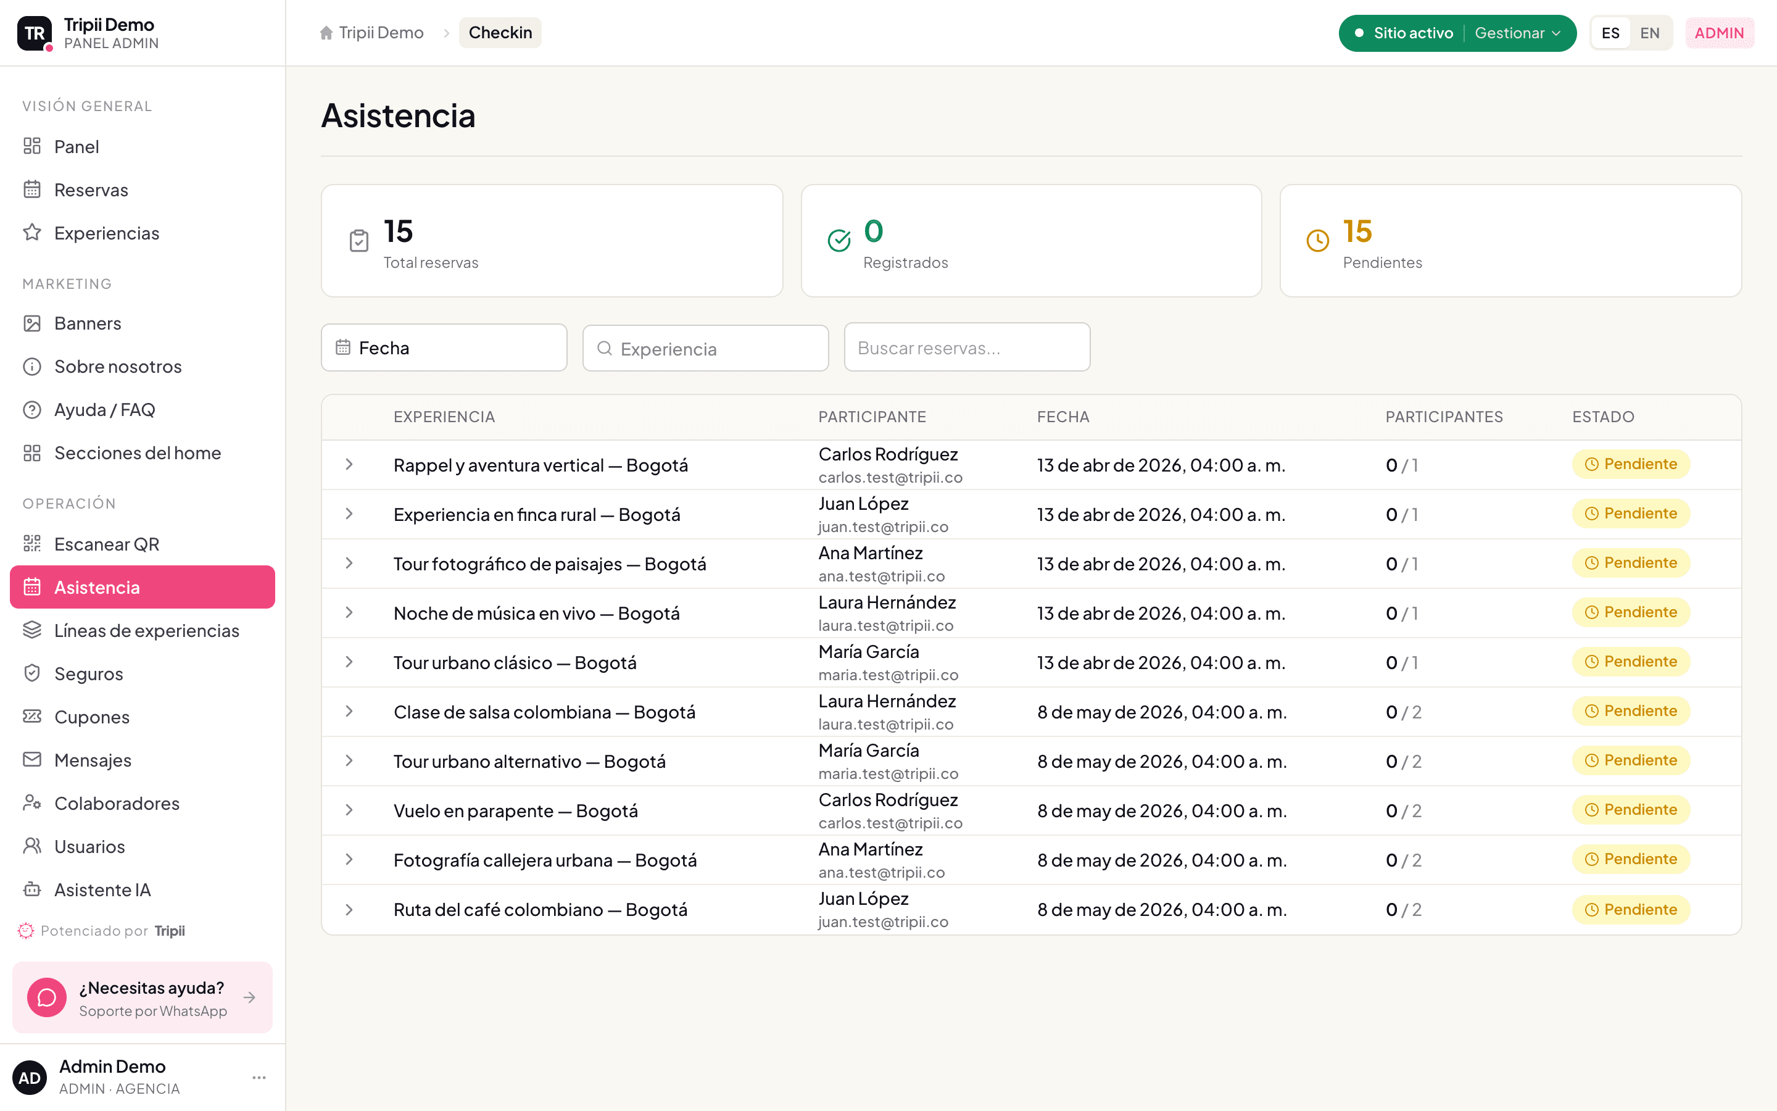
Task: Navigate to Cupones section
Action: pyautogui.click(x=143, y=717)
